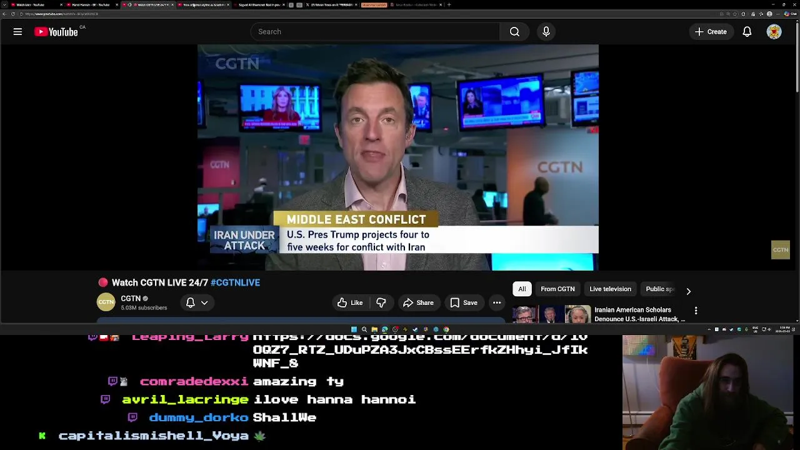
Task: Open the Windows Start button
Action: [x=354, y=329]
